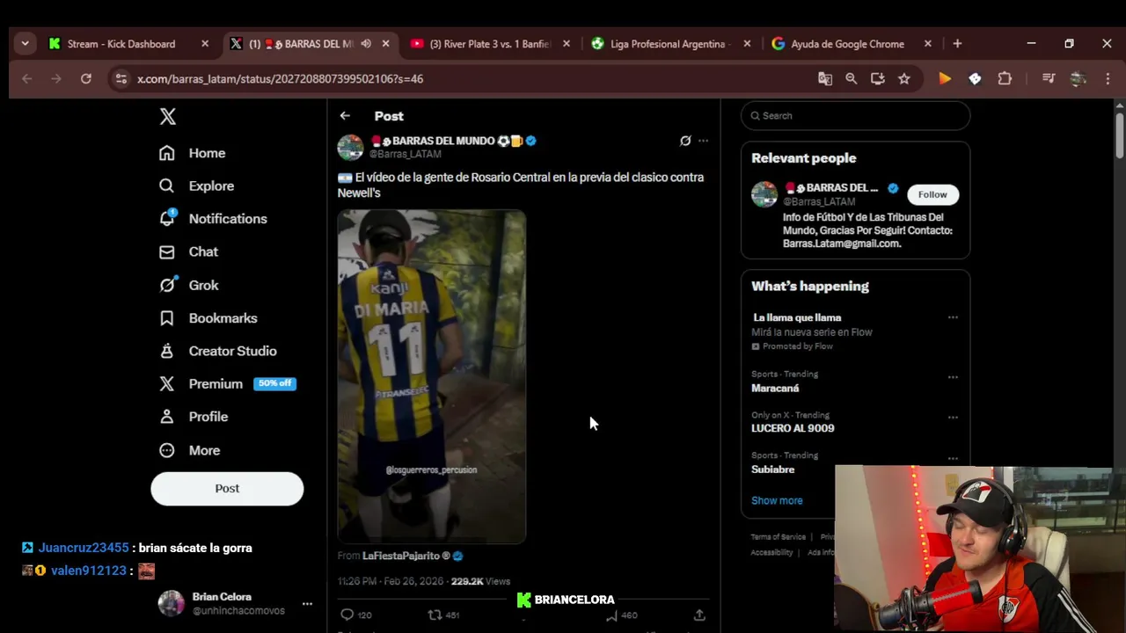The height and width of the screenshot is (633, 1126).
Task: Open site information icon in address bar
Action: click(121, 78)
